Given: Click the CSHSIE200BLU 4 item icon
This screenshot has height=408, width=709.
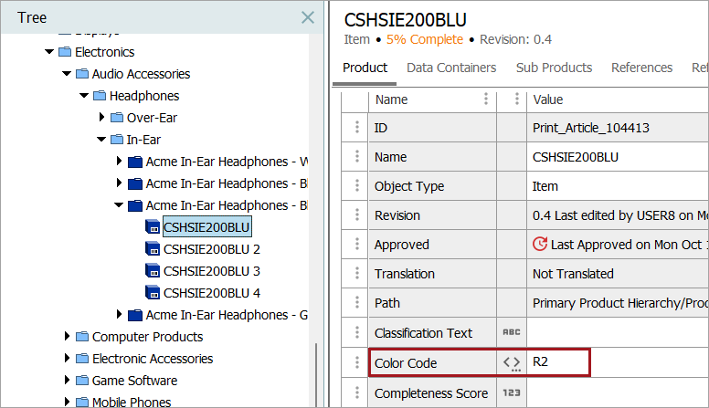Looking at the screenshot, I should pos(153,293).
